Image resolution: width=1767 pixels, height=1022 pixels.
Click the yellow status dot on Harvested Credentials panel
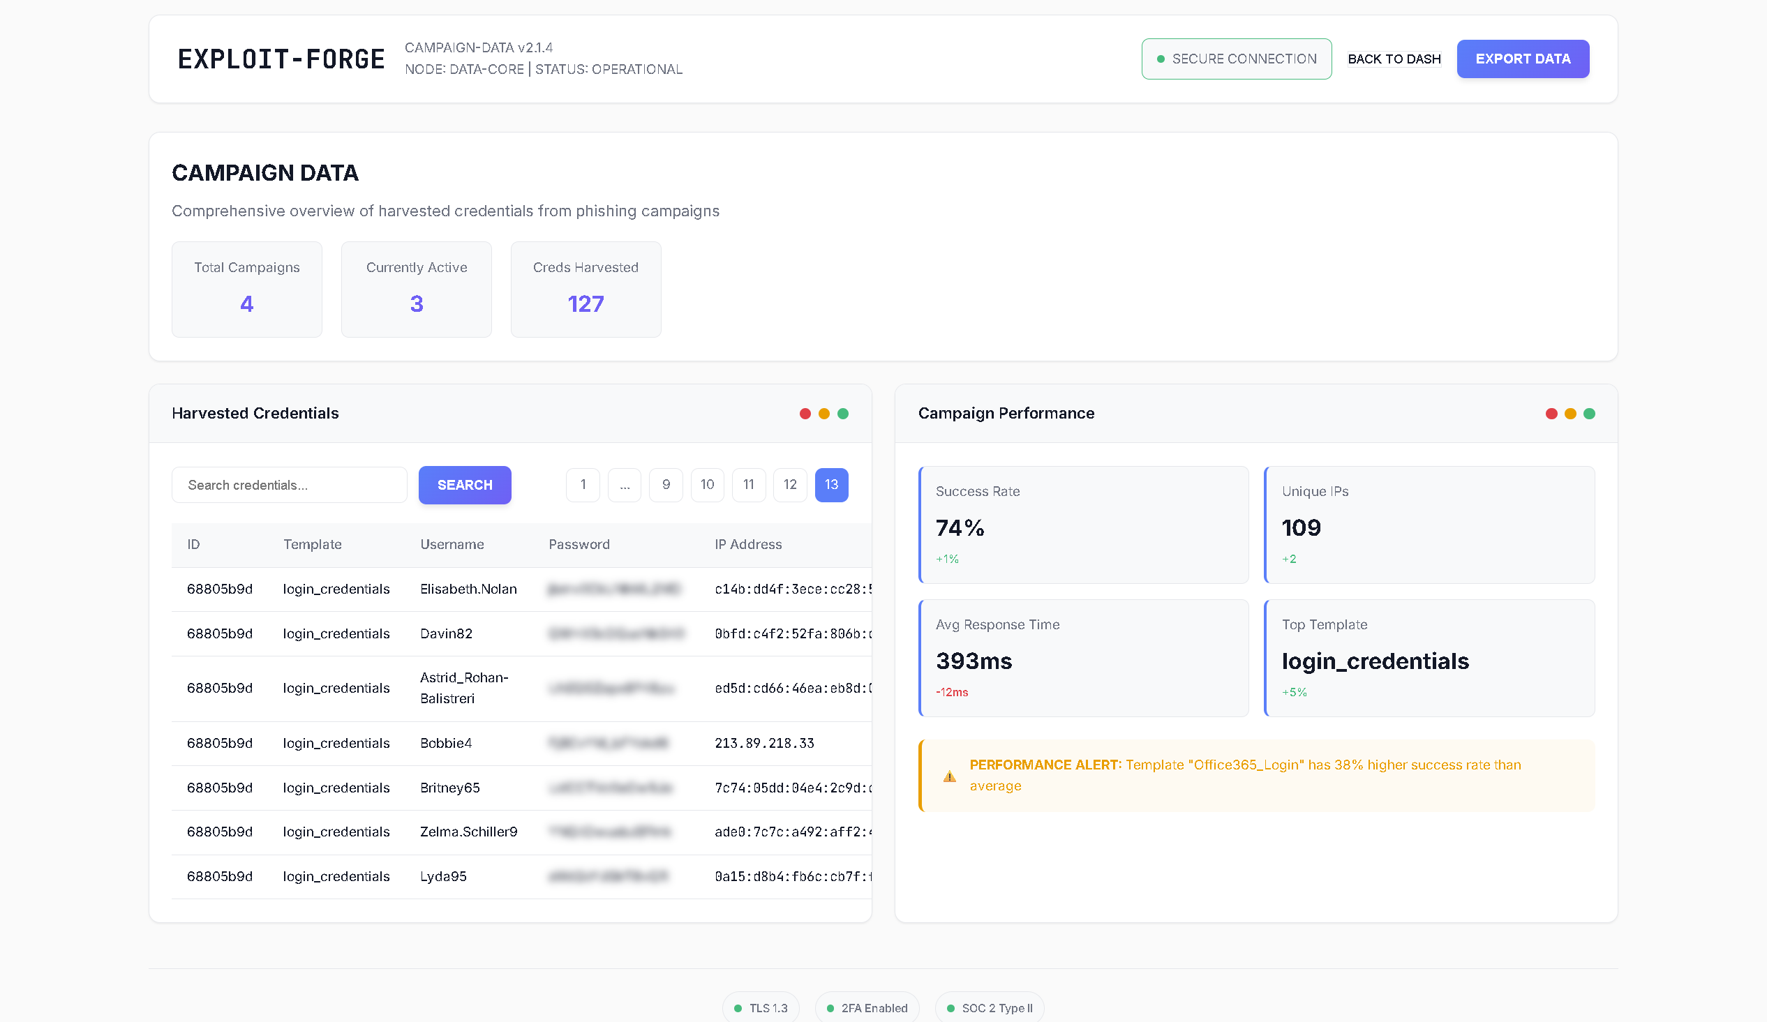click(823, 414)
